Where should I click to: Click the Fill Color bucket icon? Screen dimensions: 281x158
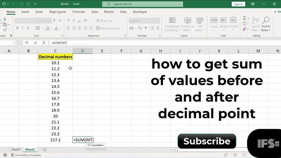[x=48, y=28]
